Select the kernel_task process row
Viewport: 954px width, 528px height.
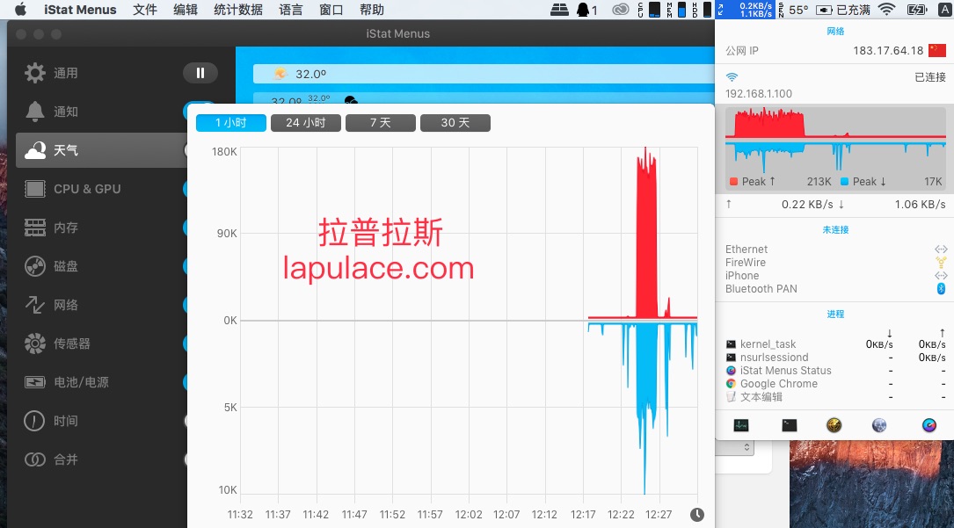pyautogui.click(x=835, y=344)
